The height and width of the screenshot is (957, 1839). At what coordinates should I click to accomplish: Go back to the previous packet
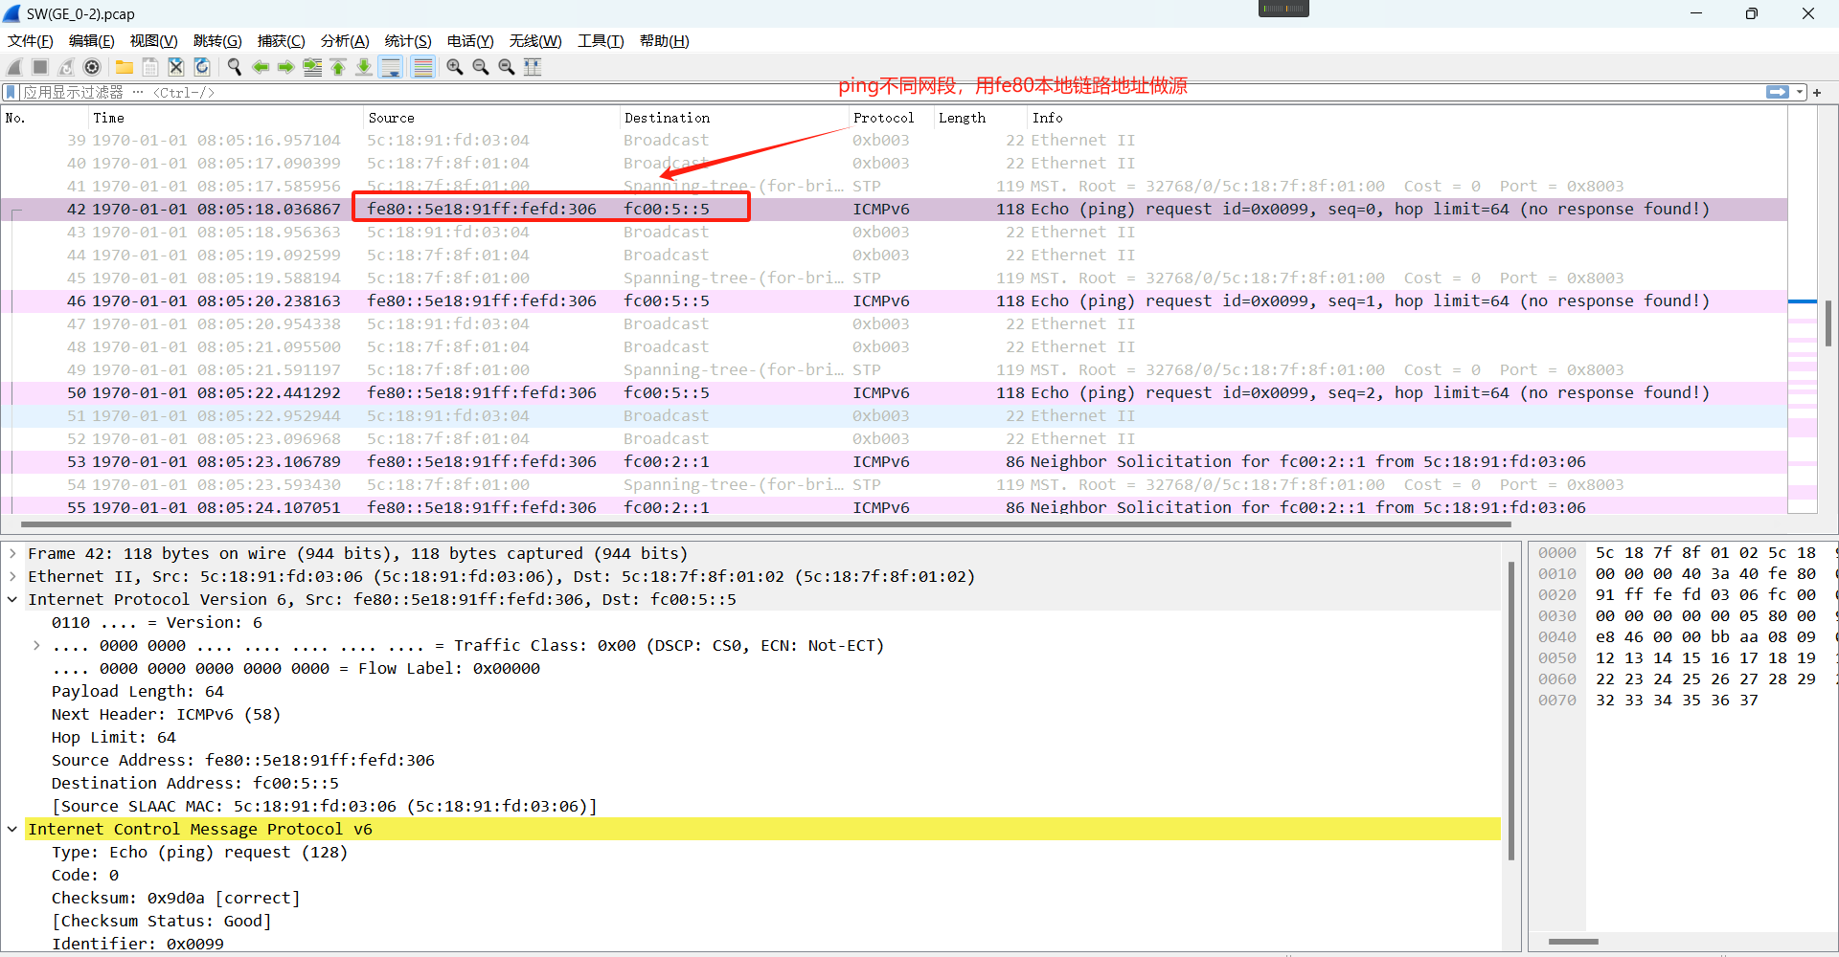tap(261, 67)
